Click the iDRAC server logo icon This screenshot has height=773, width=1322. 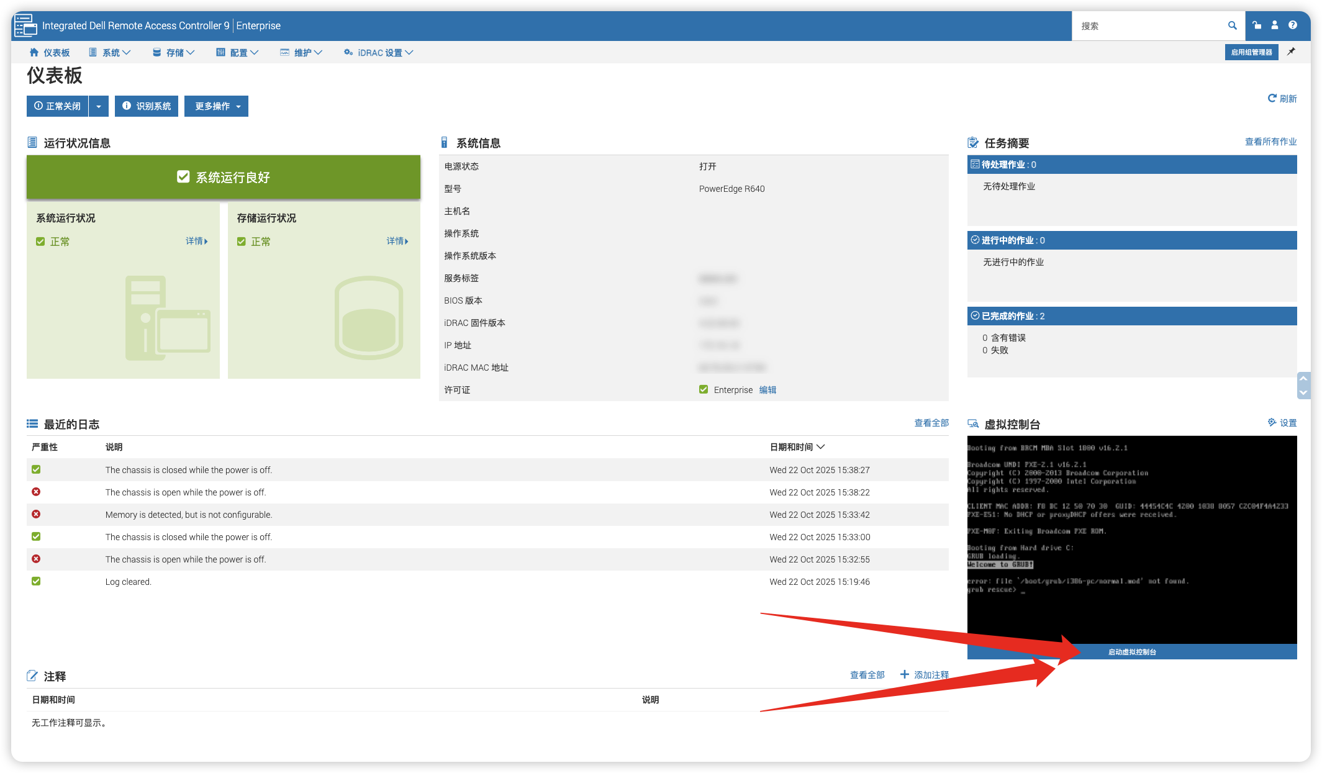point(25,25)
